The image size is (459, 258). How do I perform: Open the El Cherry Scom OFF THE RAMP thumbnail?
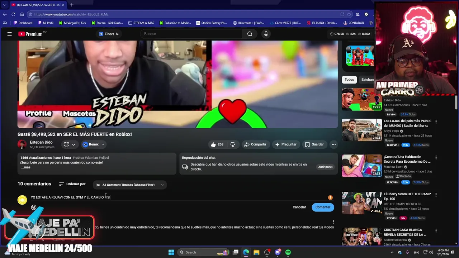click(362, 203)
